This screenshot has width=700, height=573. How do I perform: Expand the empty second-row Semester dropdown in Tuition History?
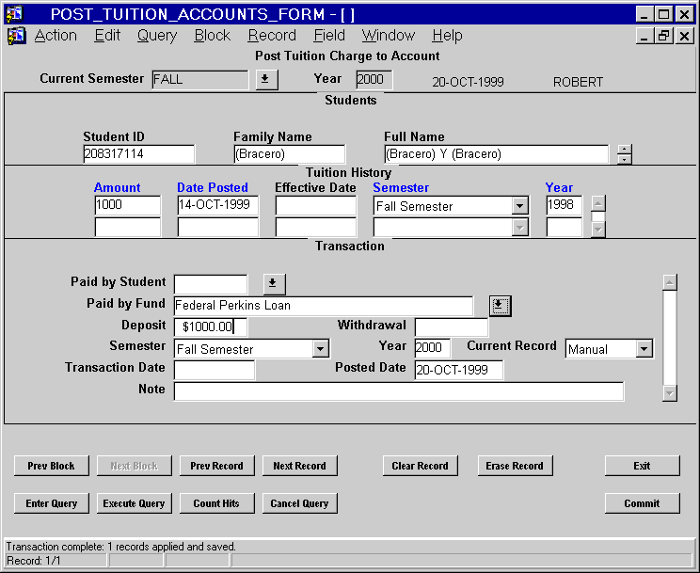click(x=519, y=228)
